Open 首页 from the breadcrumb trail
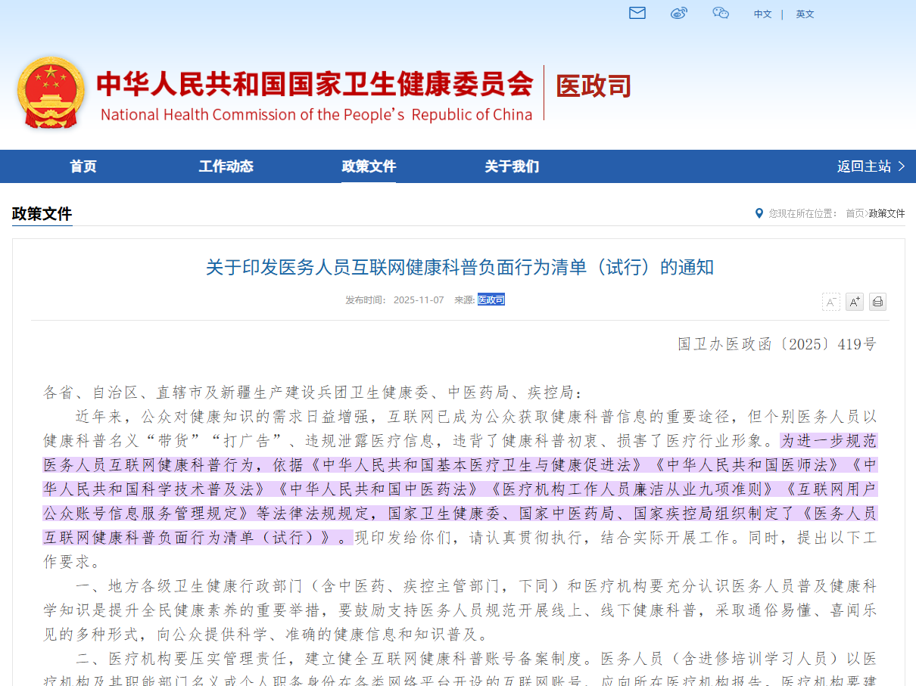 coord(853,213)
